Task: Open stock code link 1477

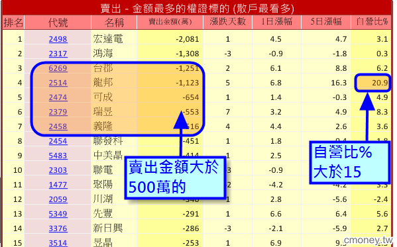Action: coord(58,185)
